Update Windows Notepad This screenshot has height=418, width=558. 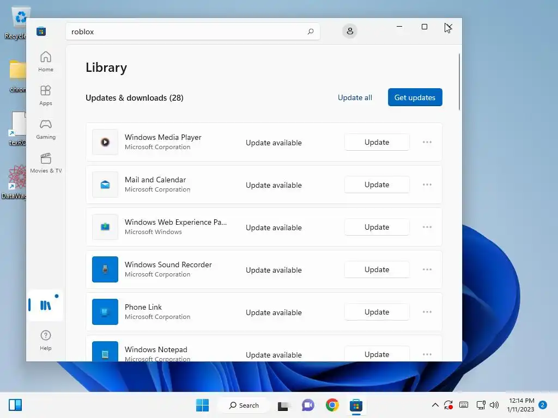pos(377,354)
